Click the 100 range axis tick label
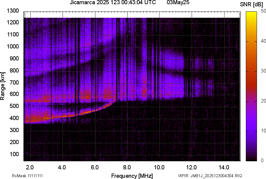Screen dimensions: 266x179 point(14,154)
